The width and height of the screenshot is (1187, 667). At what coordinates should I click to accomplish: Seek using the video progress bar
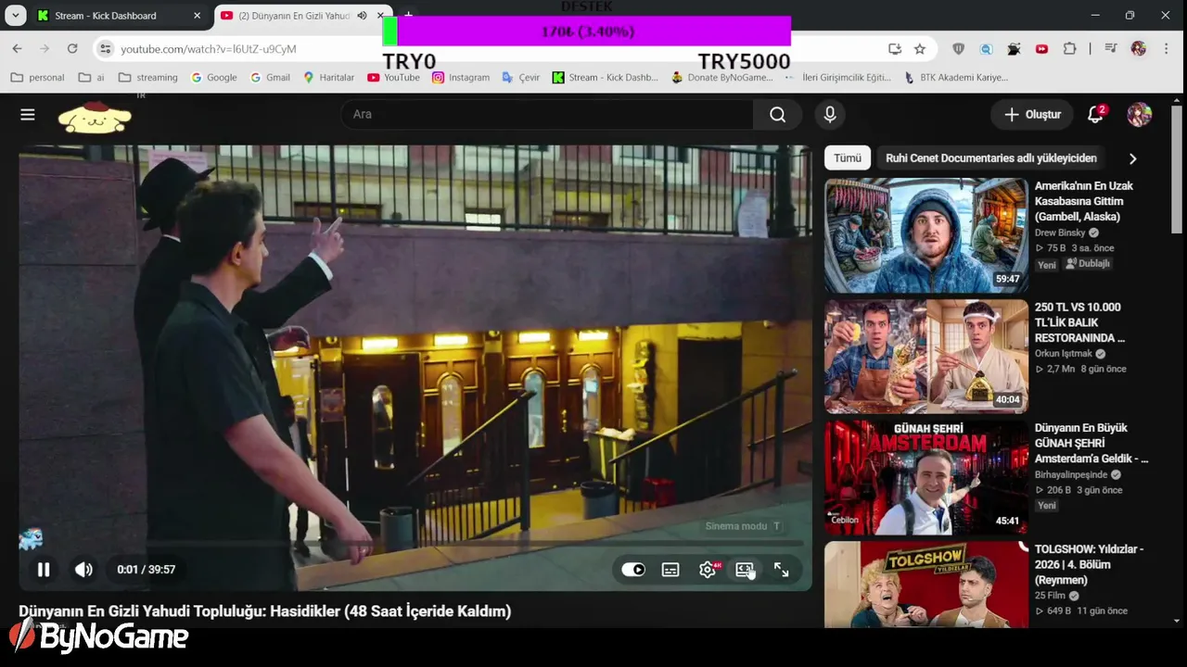pos(415,544)
